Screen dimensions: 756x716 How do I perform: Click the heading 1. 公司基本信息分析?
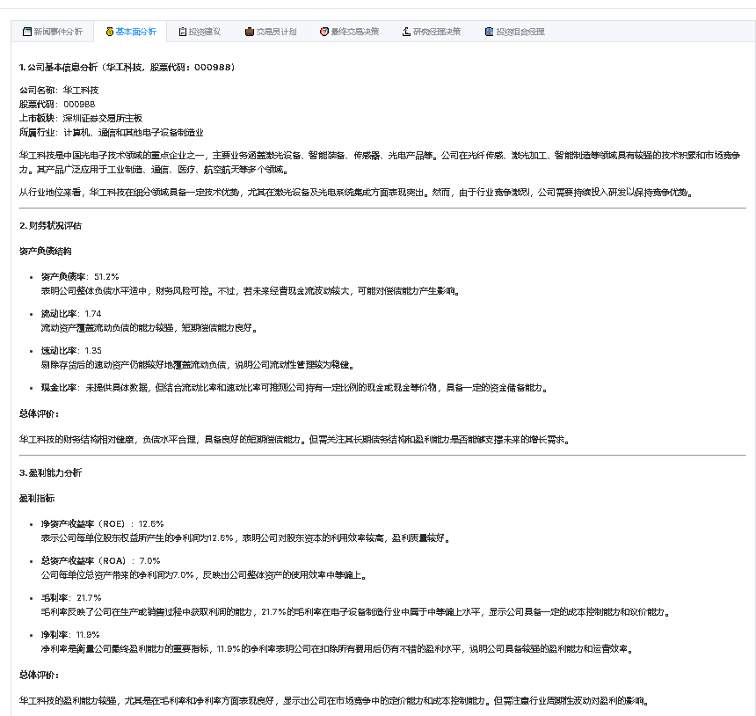click(x=127, y=68)
